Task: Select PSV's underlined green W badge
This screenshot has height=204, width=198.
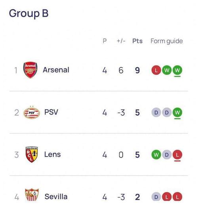Action: tap(177, 112)
